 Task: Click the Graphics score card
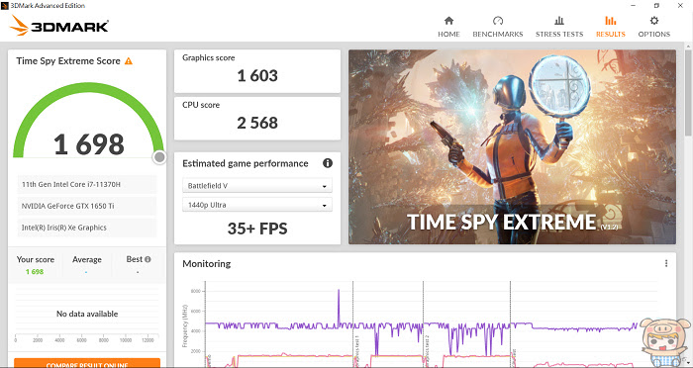(x=257, y=71)
